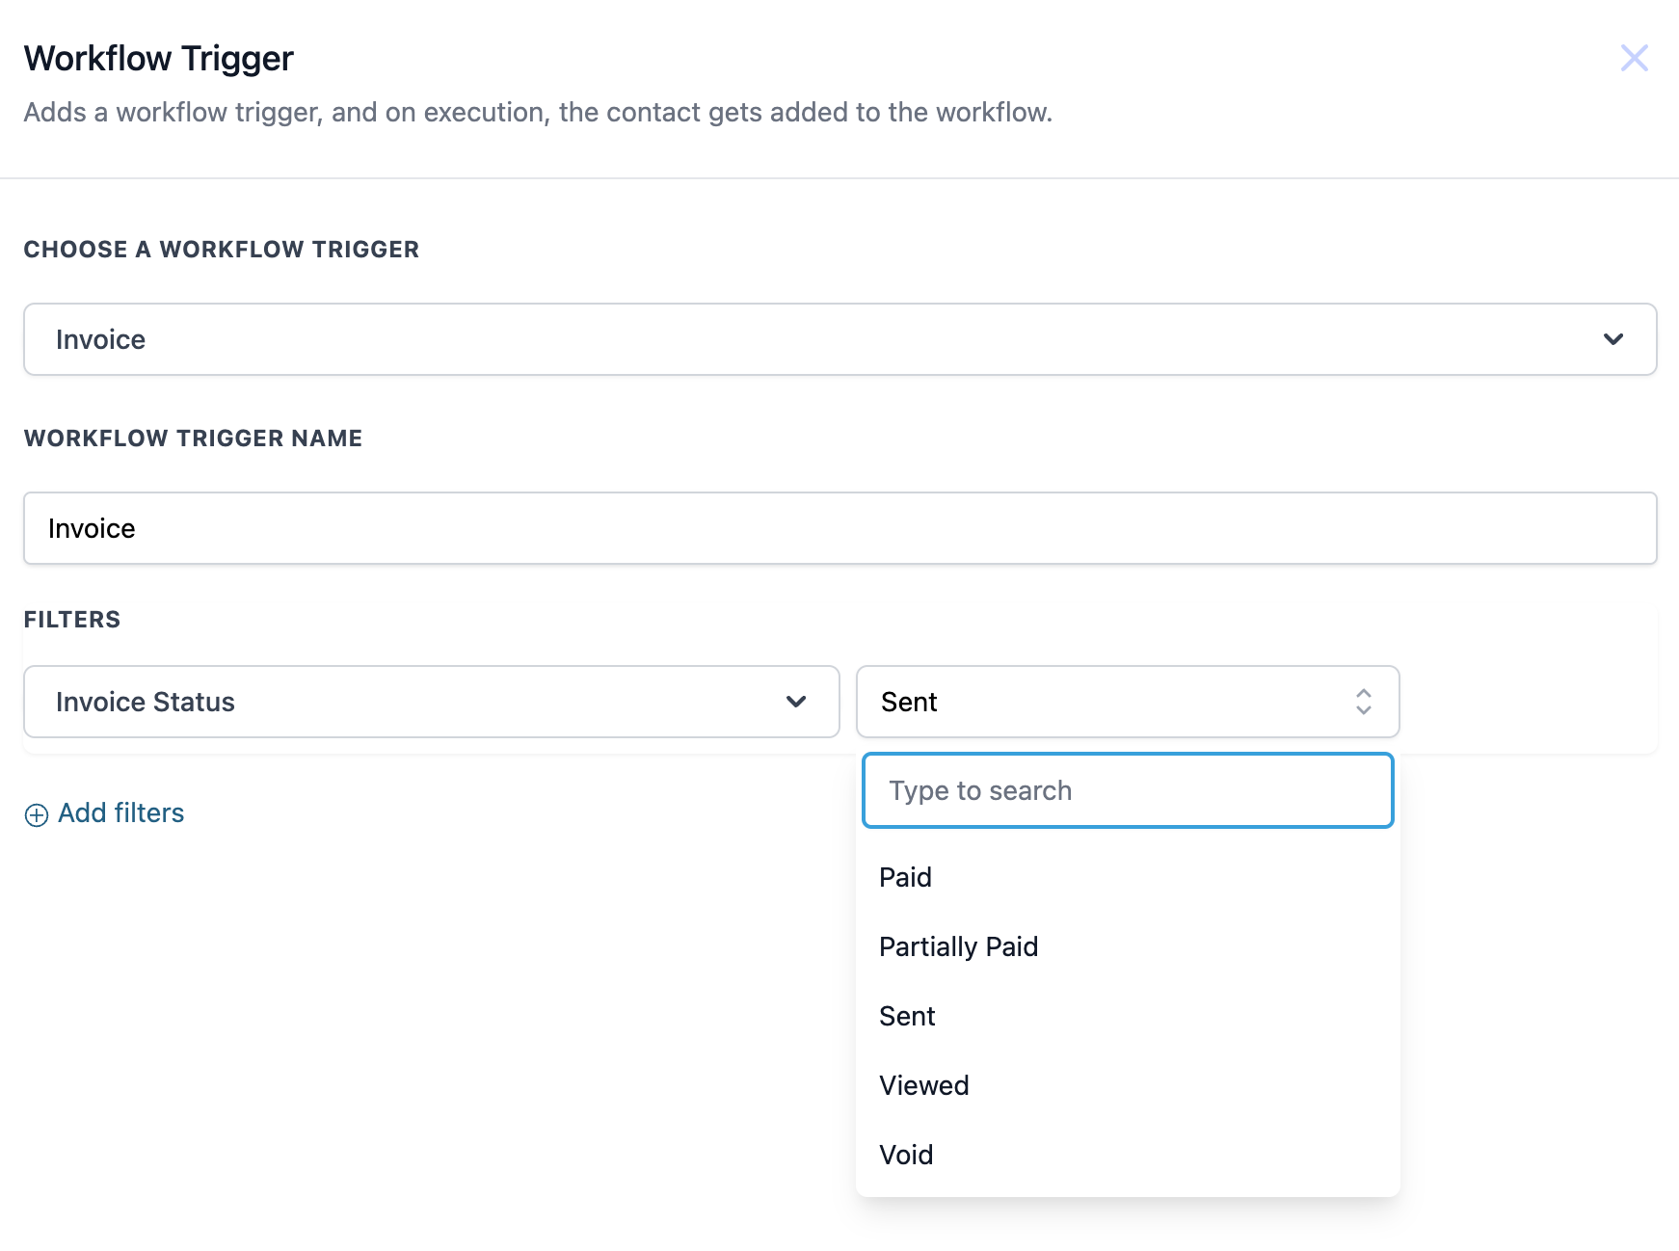Click the Workflow Trigger heading

(159, 59)
